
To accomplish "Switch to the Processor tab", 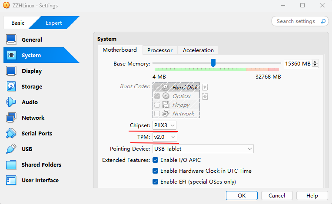I will click(160, 50).
